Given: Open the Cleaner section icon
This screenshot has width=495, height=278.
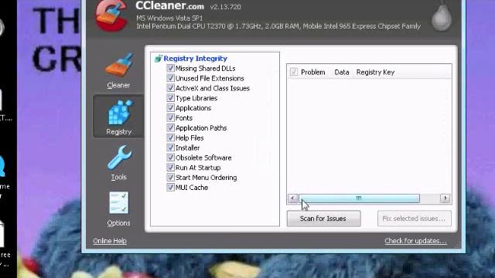Looking at the screenshot, I should pos(119,66).
